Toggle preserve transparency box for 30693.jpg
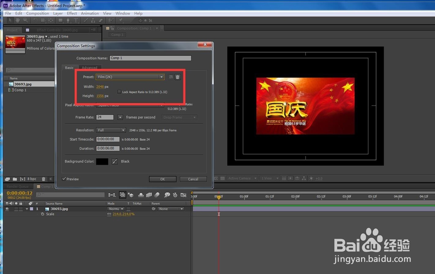Viewport: 435px width, 274px height. point(128,209)
